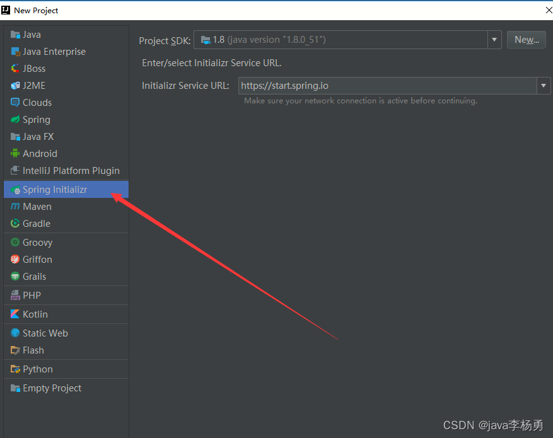Viewport: 553px width, 438px height.
Task: Select the Spring Initializr icon
Action: click(x=16, y=190)
